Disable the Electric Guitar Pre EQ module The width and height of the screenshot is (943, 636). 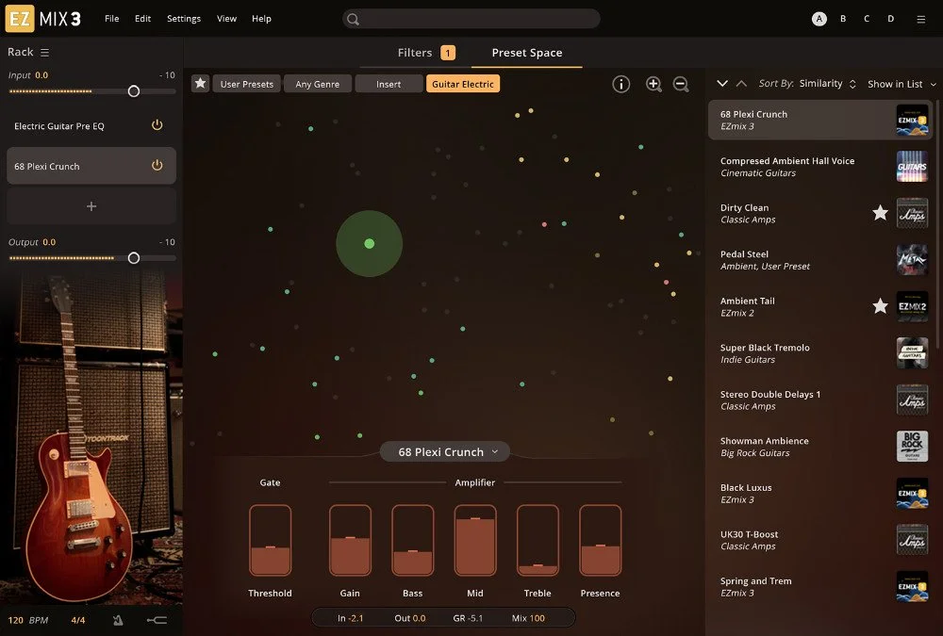(x=158, y=125)
